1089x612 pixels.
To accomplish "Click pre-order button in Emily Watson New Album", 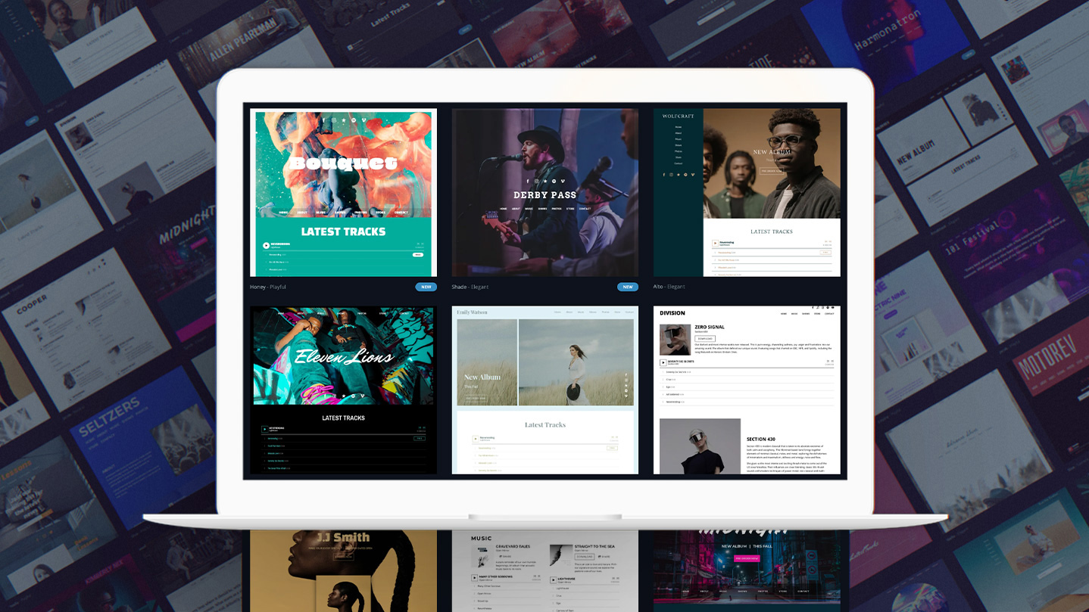I will (476, 398).
